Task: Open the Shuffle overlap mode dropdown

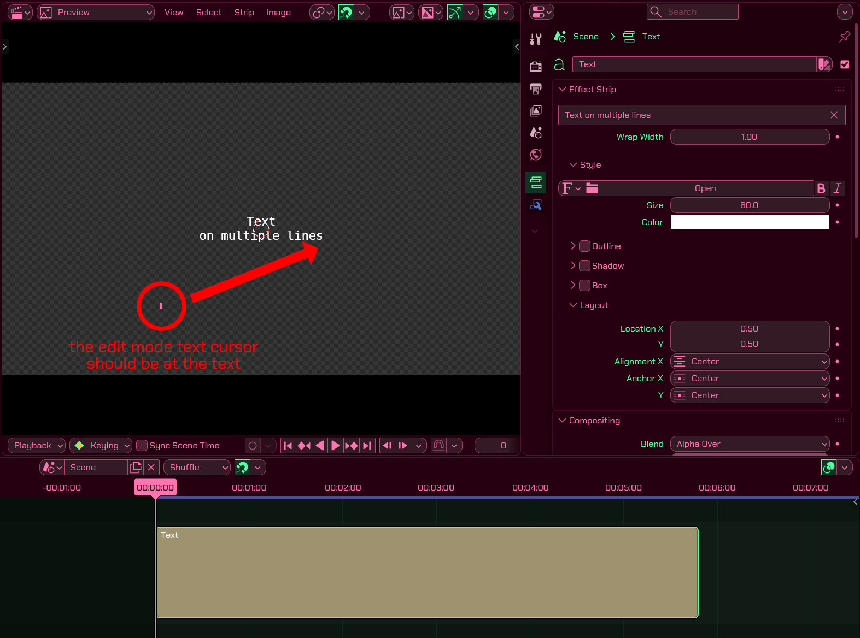Action: click(197, 468)
